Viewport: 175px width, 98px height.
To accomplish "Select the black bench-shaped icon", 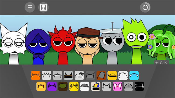I will 139,86.
